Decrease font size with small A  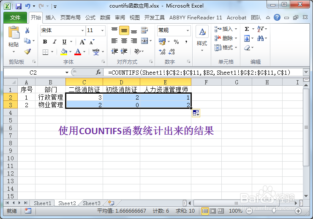[x=92, y=42]
